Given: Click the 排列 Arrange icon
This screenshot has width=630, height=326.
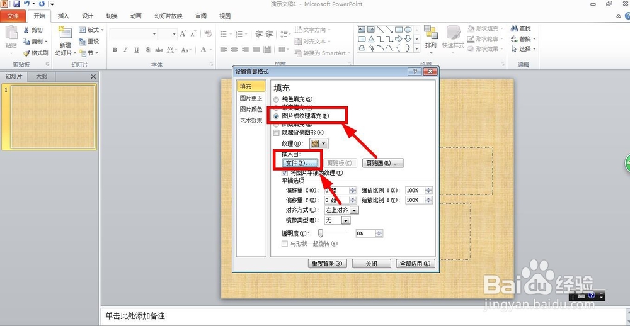Looking at the screenshot, I should (431, 33).
